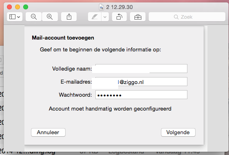229x155 pixels.
Task: Click the Volgende button
Action: tap(178, 132)
